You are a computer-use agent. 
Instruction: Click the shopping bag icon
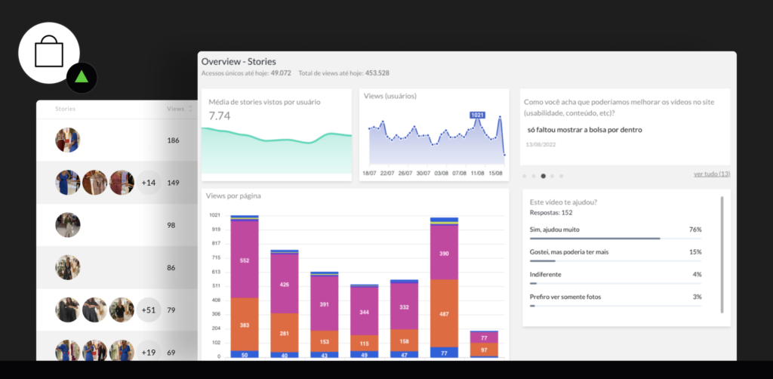pyautogui.click(x=49, y=52)
